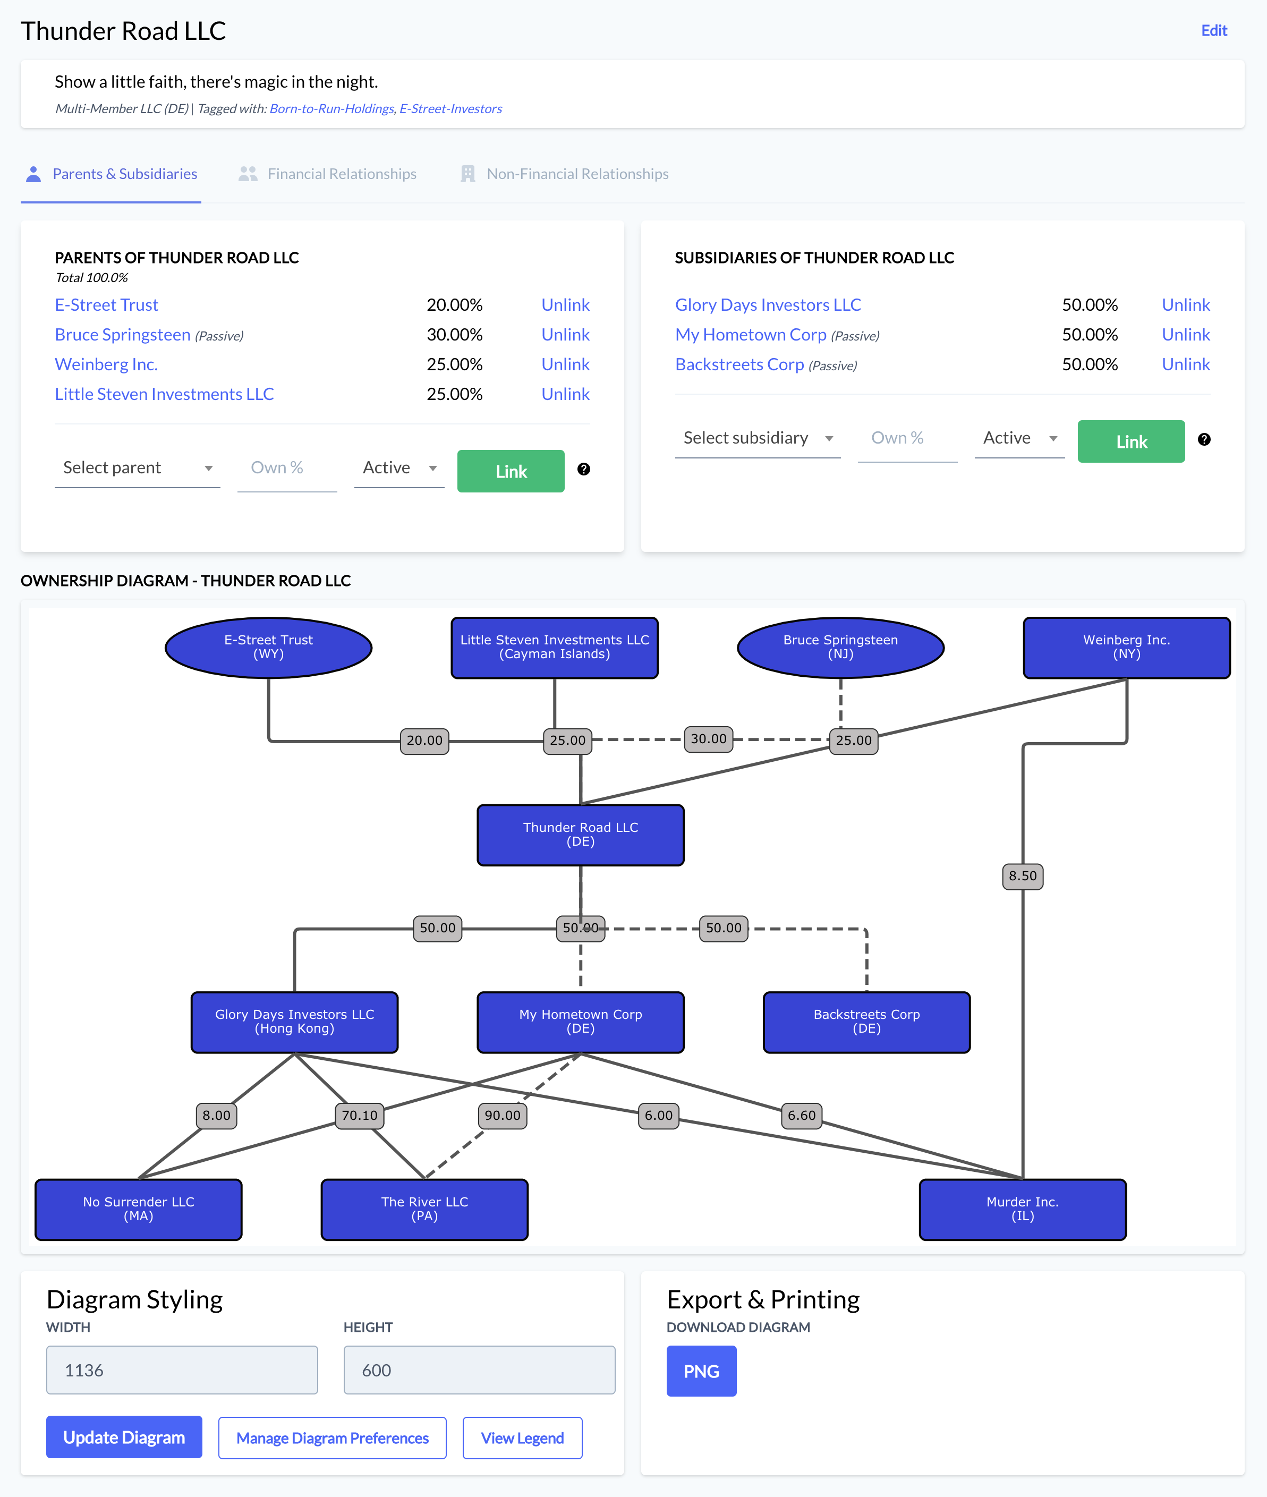Click the Born-to-Run-Holdings tag link
The width and height of the screenshot is (1267, 1497).
tap(331, 108)
